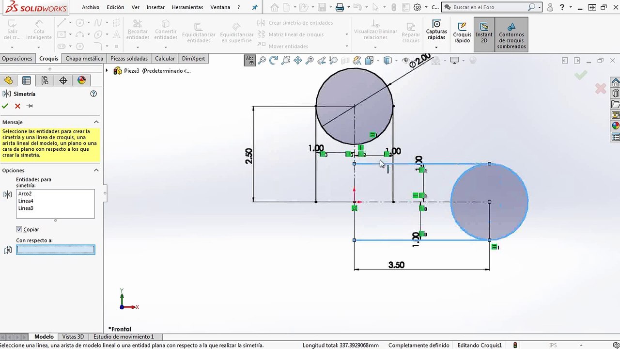Screen dimensions: 620x349
Task: Pin the Simetría property panel open
Action: (x=30, y=106)
